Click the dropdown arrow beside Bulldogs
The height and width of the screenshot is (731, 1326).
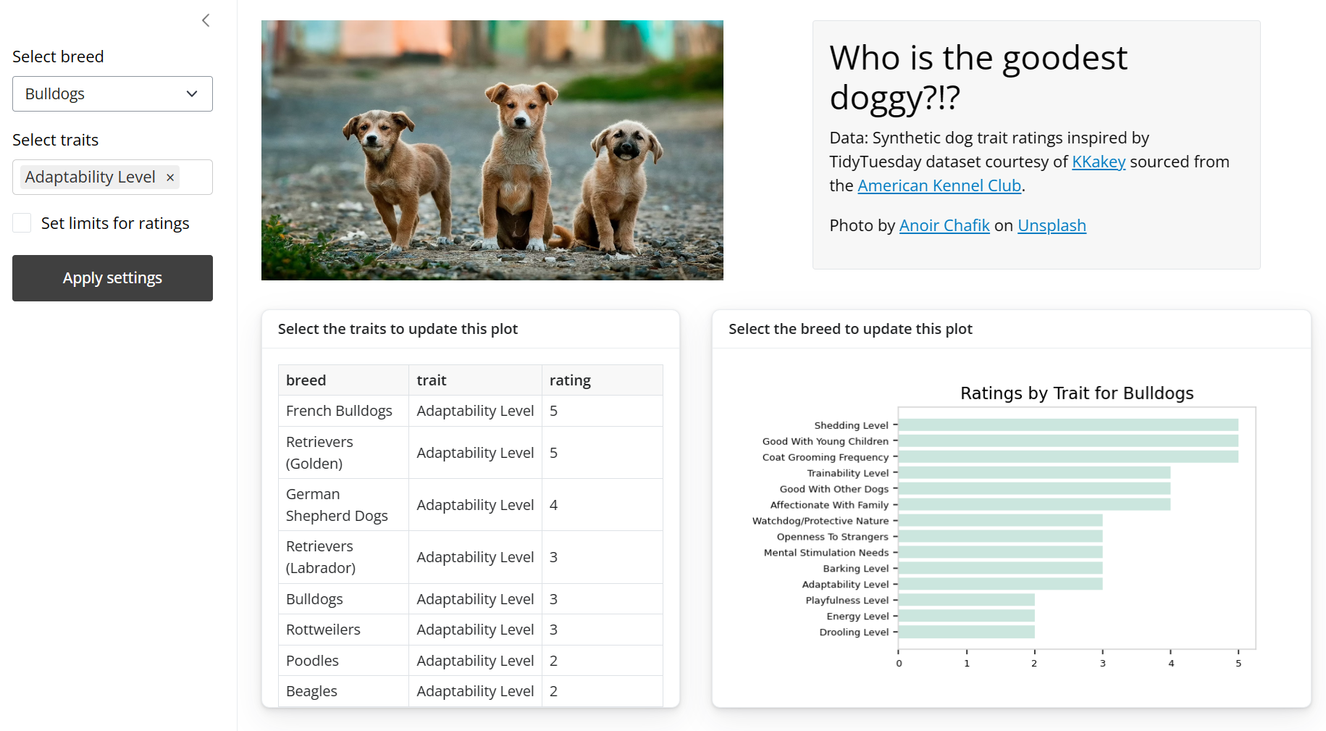tap(192, 94)
